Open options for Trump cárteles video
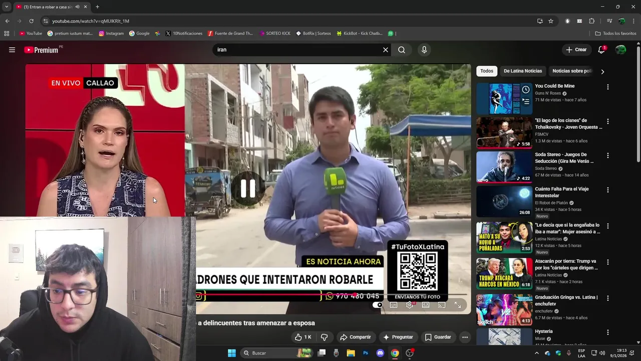 pos(608,262)
